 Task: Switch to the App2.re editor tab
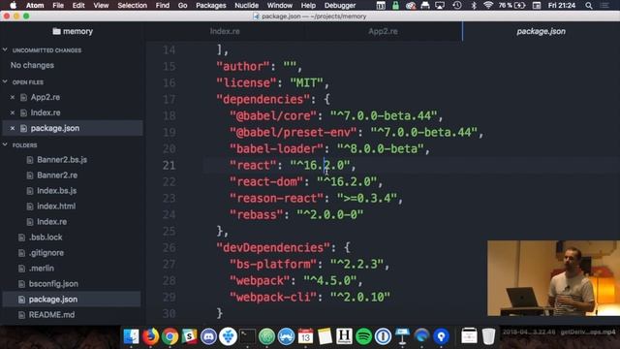pos(383,31)
